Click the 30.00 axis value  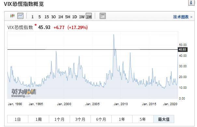[x=183, y=66]
